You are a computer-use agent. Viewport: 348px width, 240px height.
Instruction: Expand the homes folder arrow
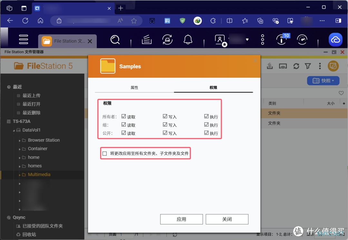point(20,166)
